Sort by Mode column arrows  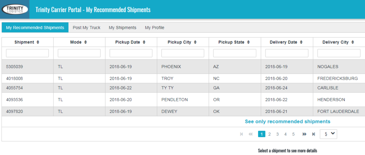pyautogui.click(x=86, y=42)
